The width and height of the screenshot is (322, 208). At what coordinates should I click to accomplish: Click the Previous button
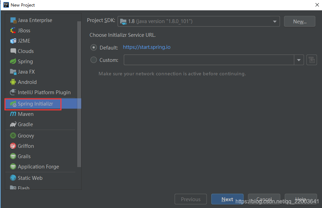pos(191,199)
